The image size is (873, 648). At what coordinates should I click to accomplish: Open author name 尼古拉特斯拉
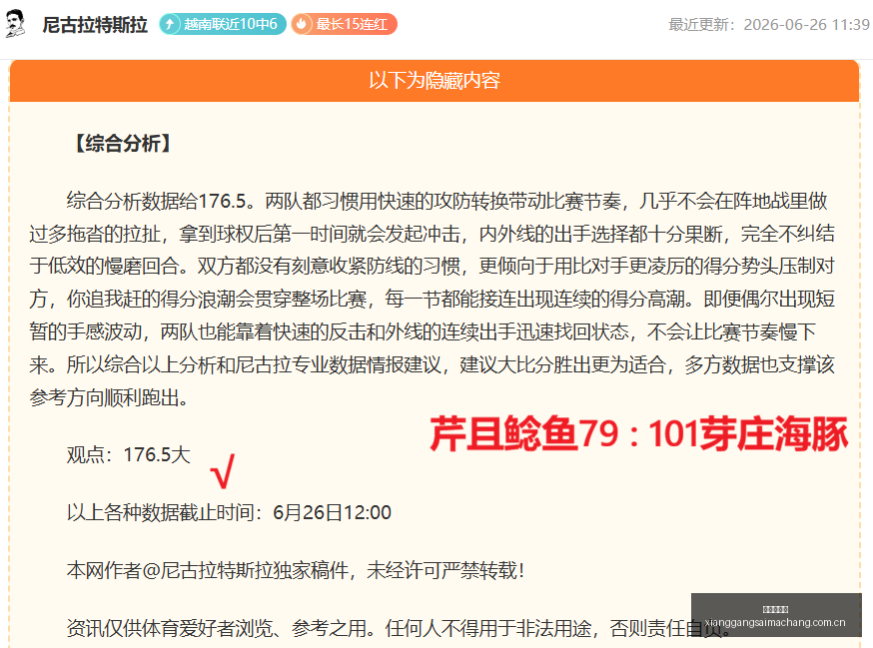95,25
